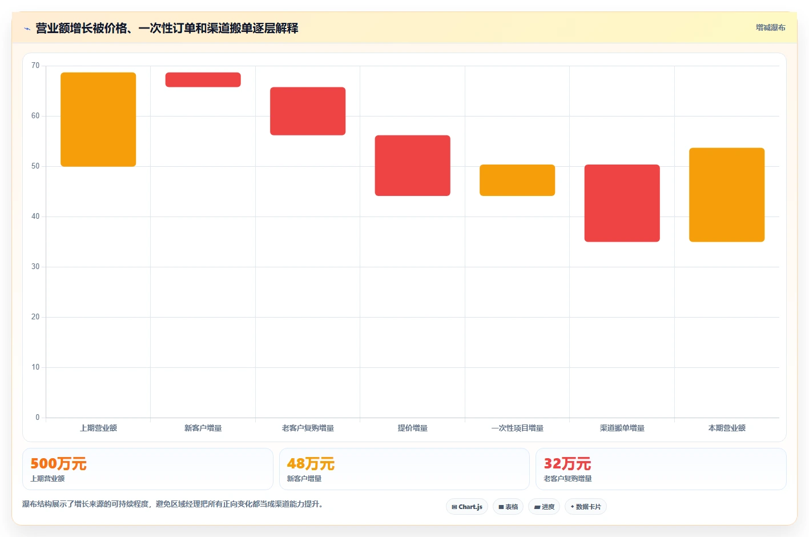809x537 pixels.
Task: Click the 表格 tag chip
Action: click(x=508, y=507)
